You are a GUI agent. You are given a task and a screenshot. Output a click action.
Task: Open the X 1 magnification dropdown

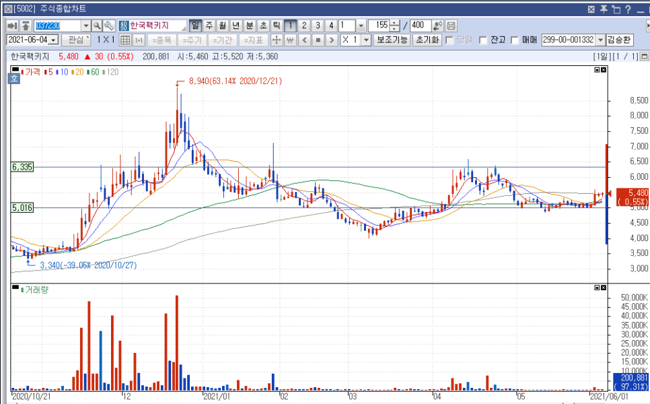pos(367,40)
